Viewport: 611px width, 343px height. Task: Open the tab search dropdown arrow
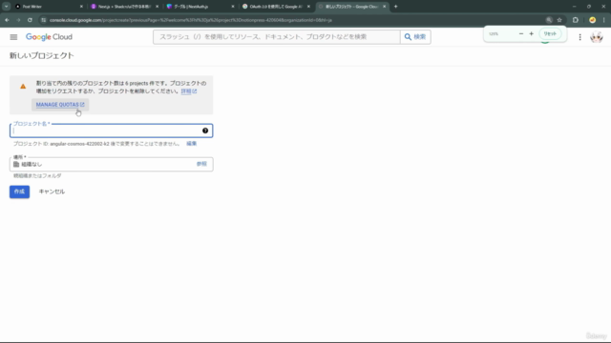[7, 7]
